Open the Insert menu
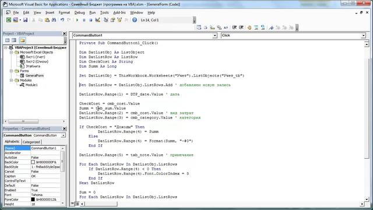The height and width of the screenshot is (210, 373). 50,13
